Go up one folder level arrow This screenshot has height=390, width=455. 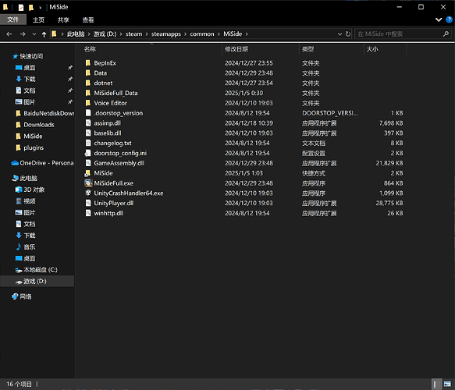tap(44, 34)
